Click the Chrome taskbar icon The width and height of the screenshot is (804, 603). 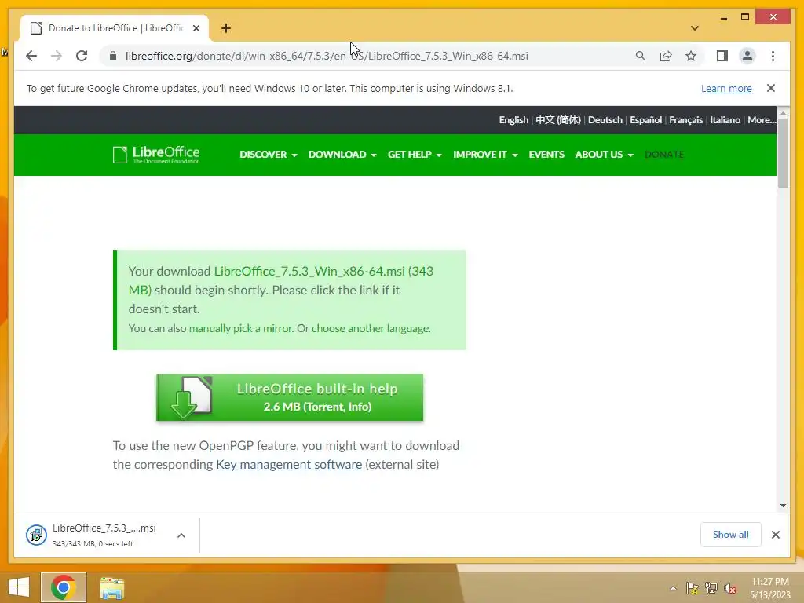(63, 587)
